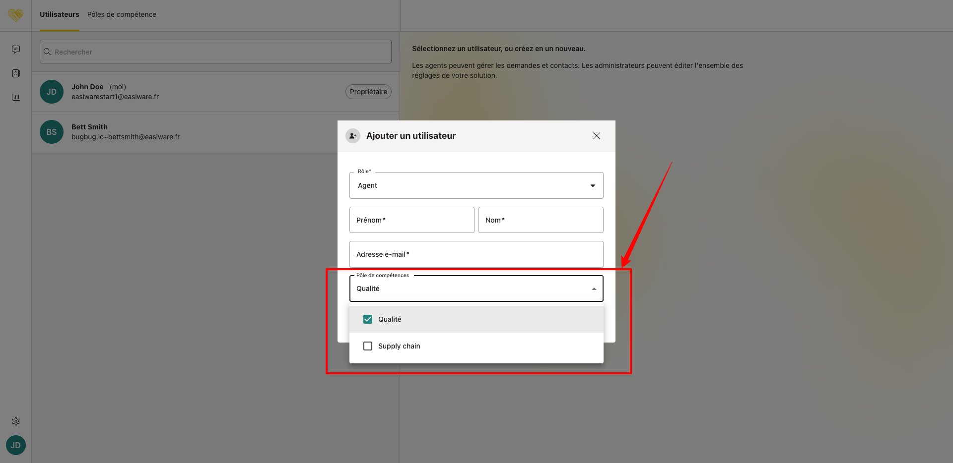953x463 pixels.
Task: Click the add-user icon in dialog header
Action: click(x=353, y=136)
